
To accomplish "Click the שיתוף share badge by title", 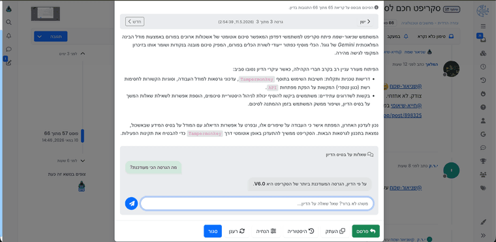I will coord(451,10).
